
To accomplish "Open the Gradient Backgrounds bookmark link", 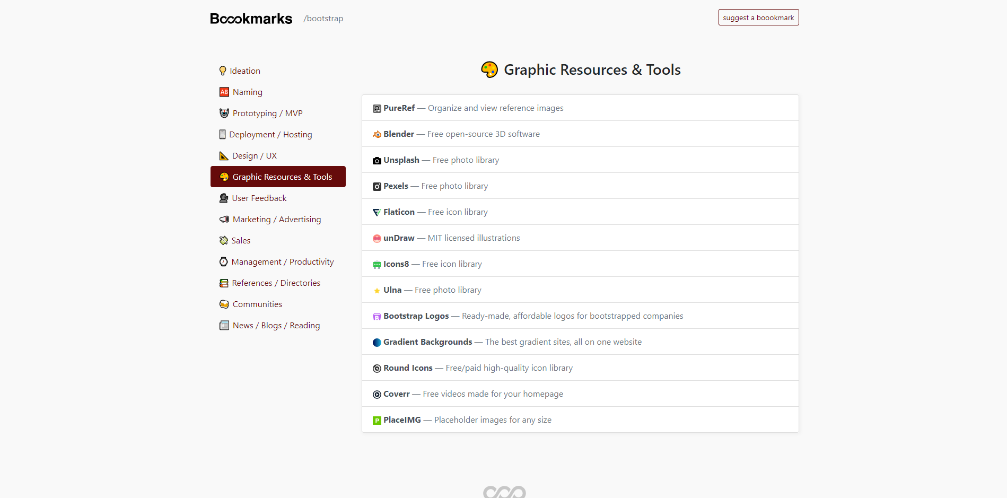I will click(x=580, y=342).
